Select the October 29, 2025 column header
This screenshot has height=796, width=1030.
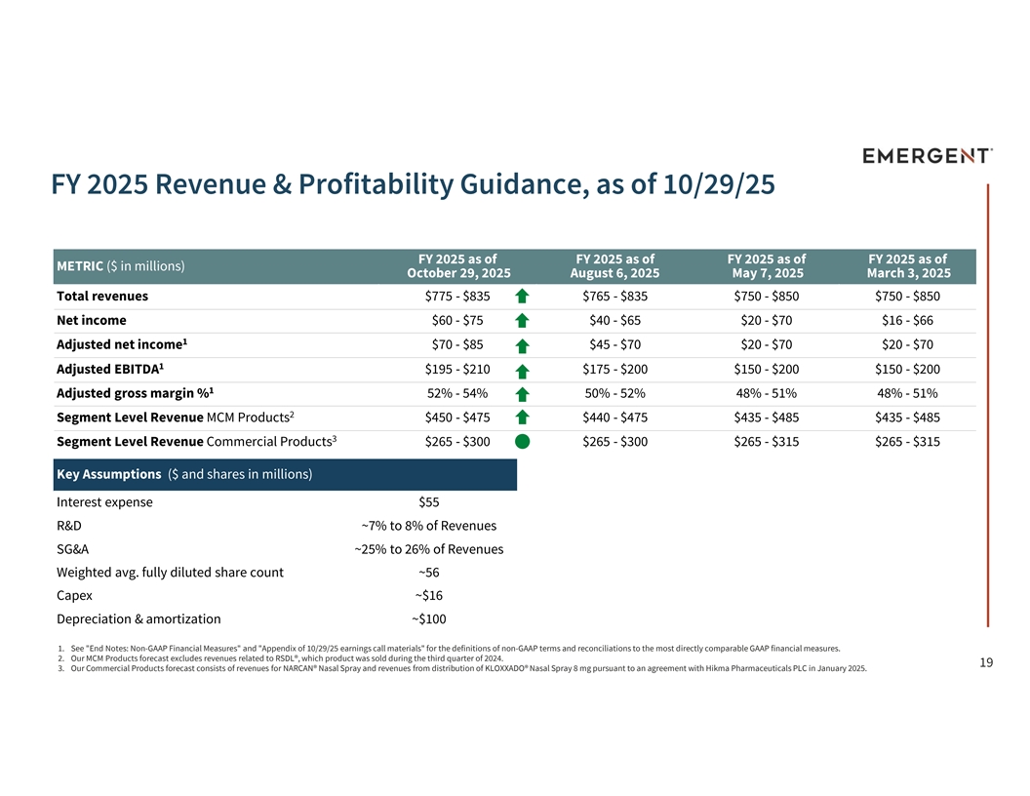(457, 265)
